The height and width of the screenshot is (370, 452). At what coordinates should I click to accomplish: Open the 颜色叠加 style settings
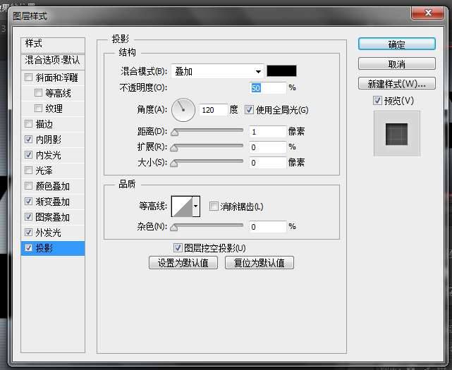(52, 186)
